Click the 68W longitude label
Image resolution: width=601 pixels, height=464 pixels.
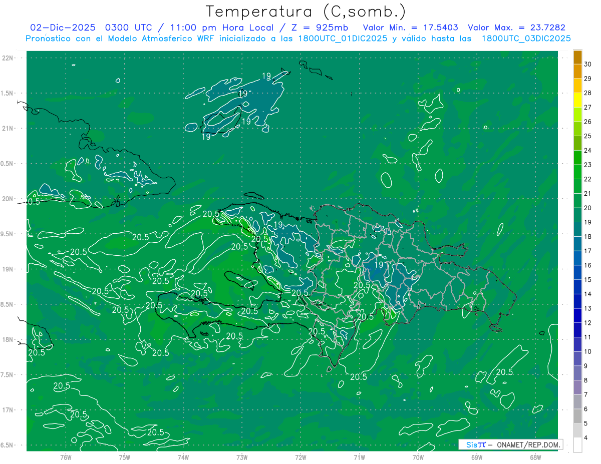(x=535, y=457)
